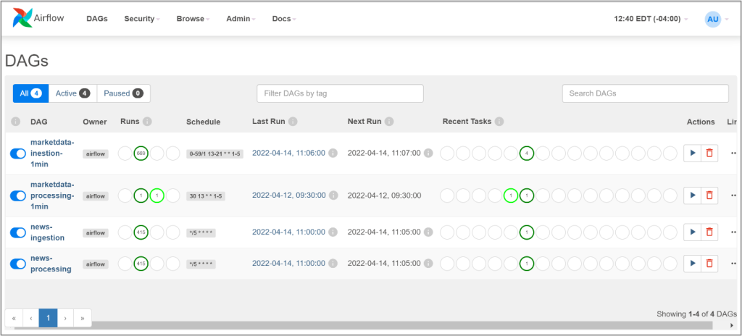Pause the marketdata-inestion-1min DAG toggle
The height and width of the screenshot is (336, 742).
pyautogui.click(x=18, y=154)
